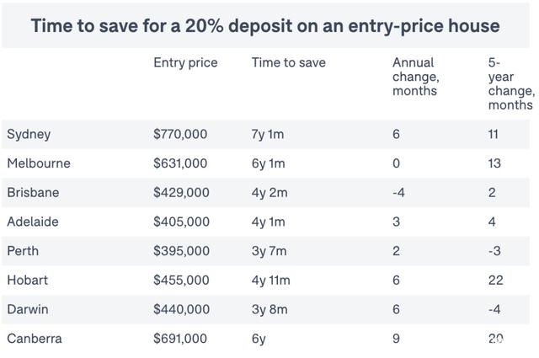
Task: Click Canberra's $691,000 entry price
Action: (180, 339)
